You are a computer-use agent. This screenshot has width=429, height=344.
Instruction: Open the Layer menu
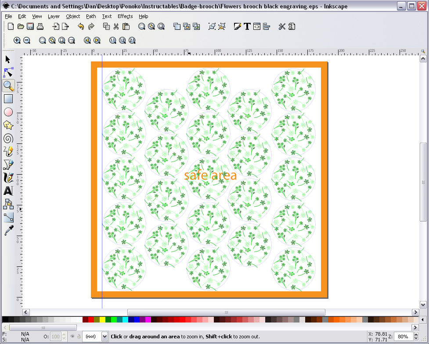tap(54, 16)
